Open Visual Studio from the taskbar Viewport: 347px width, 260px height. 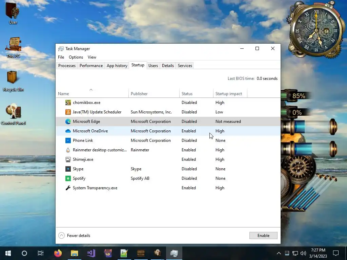point(91,253)
